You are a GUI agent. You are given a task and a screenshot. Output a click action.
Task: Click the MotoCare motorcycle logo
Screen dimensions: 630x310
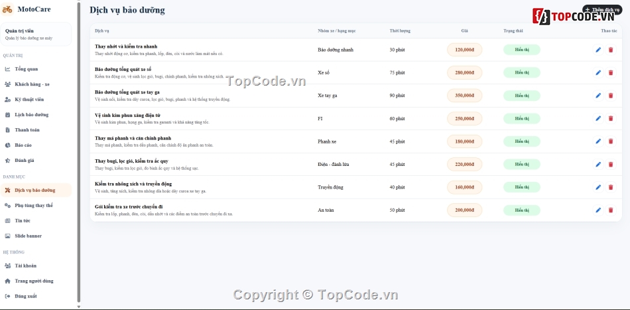click(7, 9)
